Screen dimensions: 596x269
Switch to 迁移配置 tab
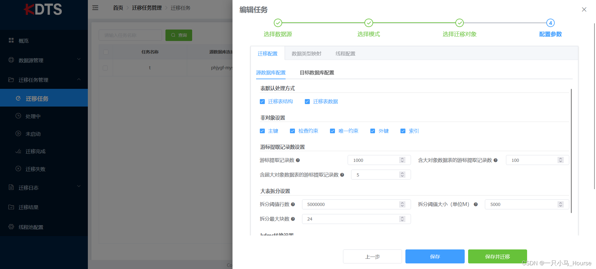click(268, 53)
